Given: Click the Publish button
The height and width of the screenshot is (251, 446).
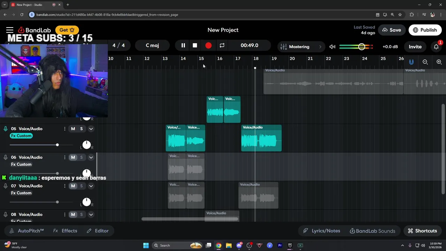Looking at the screenshot, I should pyautogui.click(x=425, y=30).
